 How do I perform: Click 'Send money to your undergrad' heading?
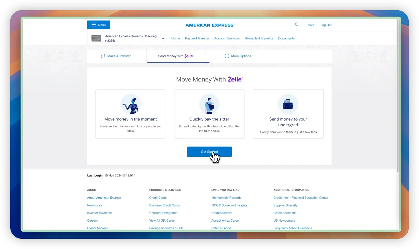point(288,122)
